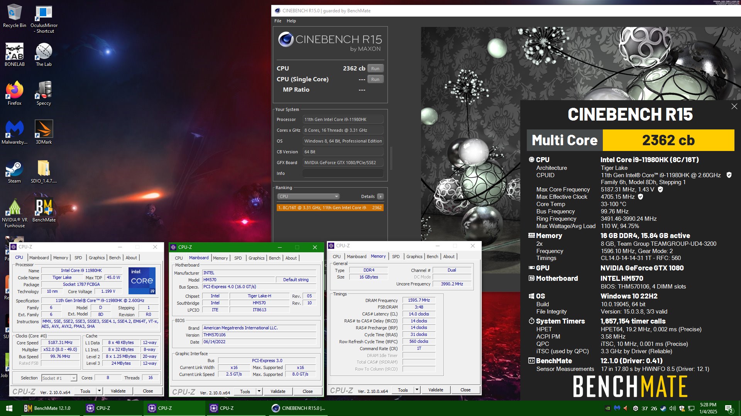Click the NVIDIA tray icon

(x=607, y=408)
